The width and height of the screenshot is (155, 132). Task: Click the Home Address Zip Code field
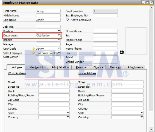[x=127, y=100]
